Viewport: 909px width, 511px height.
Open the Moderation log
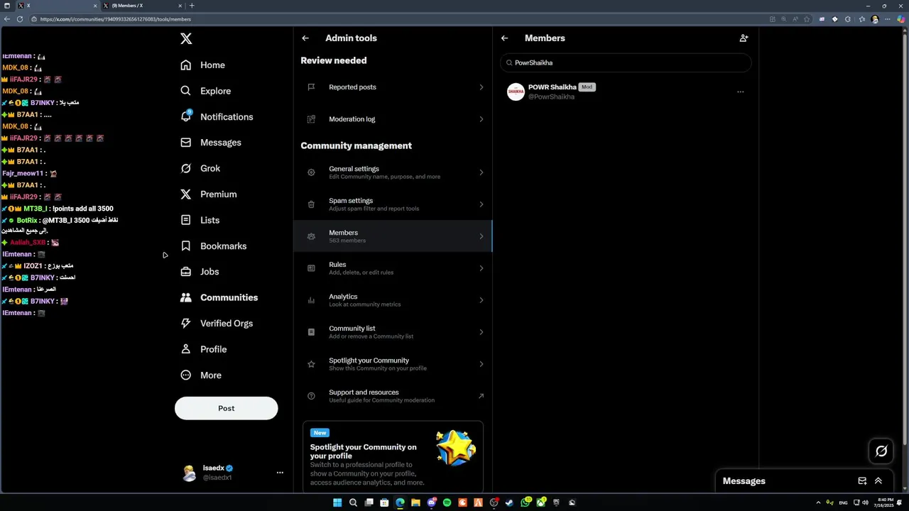(393, 119)
